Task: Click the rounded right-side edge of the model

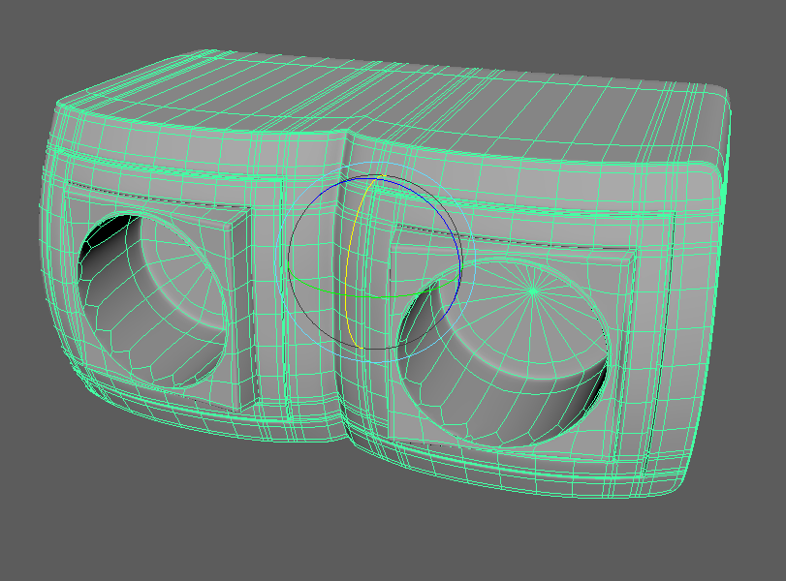Action: tap(712, 290)
